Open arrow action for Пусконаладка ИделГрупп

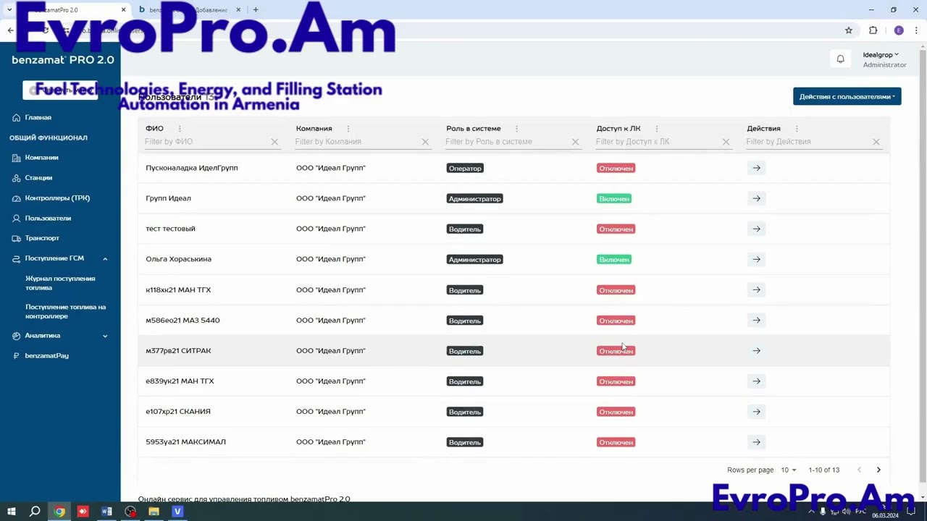pos(756,168)
